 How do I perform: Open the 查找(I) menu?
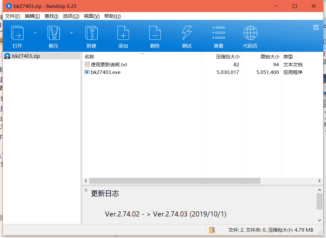pyautogui.click(x=51, y=16)
